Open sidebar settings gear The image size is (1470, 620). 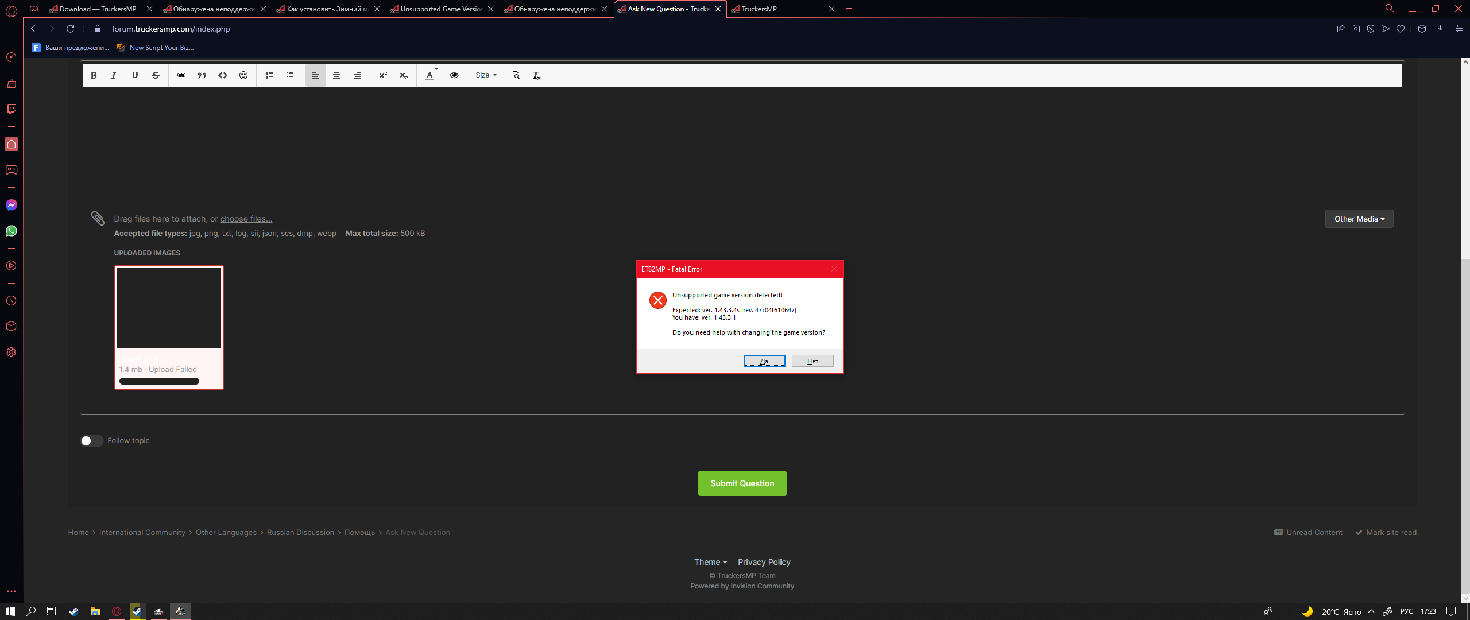click(11, 352)
